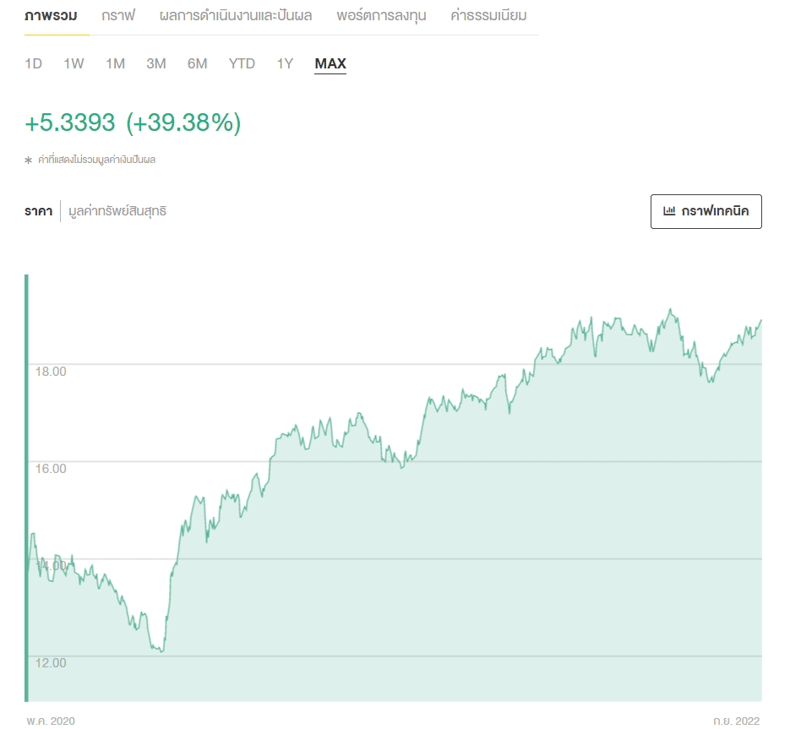Click the ก.ย. 2022 end date label
The height and width of the screenshot is (729, 790).
pyautogui.click(x=736, y=721)
